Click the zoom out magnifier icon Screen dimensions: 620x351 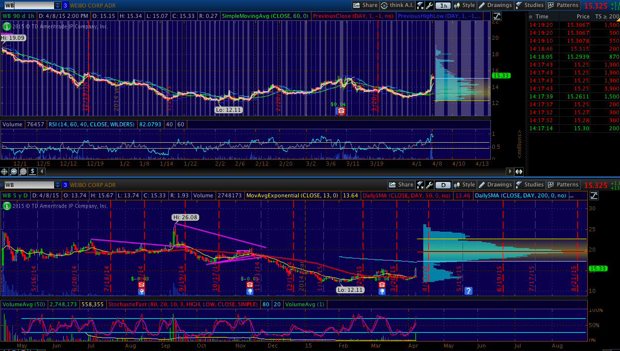[23, 172]
